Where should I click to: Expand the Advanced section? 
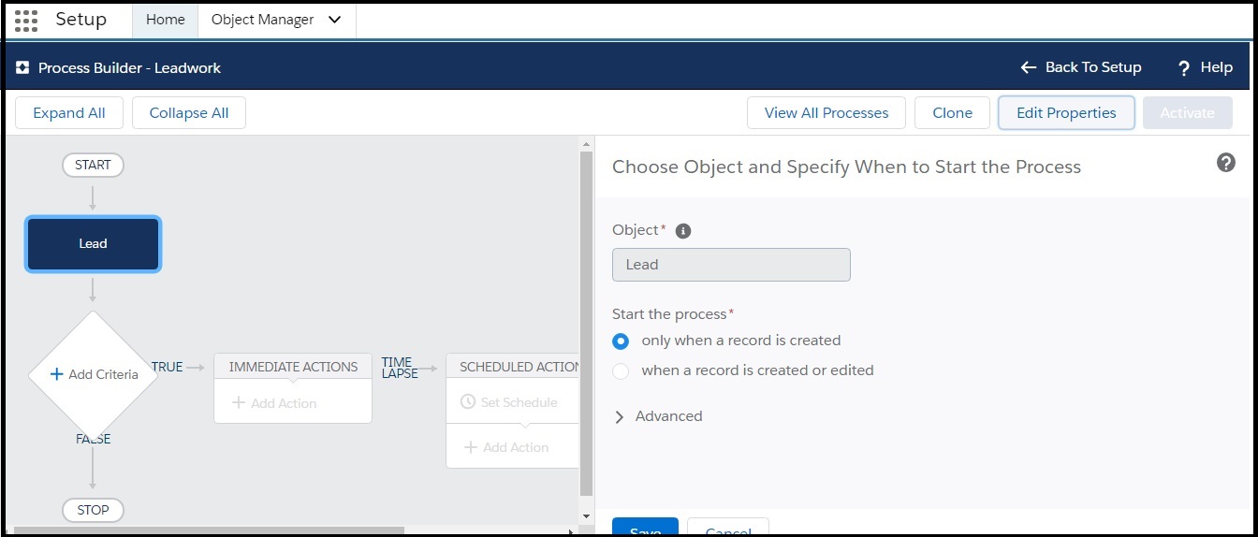point(657,416)
